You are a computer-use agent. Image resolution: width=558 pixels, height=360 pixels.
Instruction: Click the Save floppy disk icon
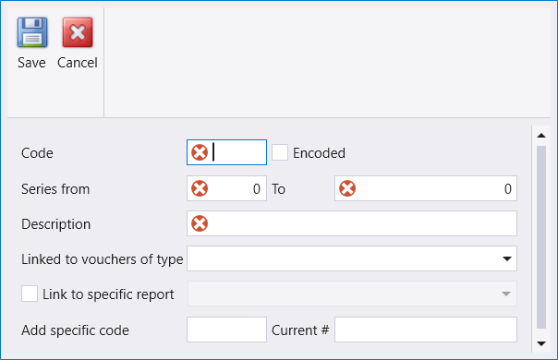click(32, 32)
